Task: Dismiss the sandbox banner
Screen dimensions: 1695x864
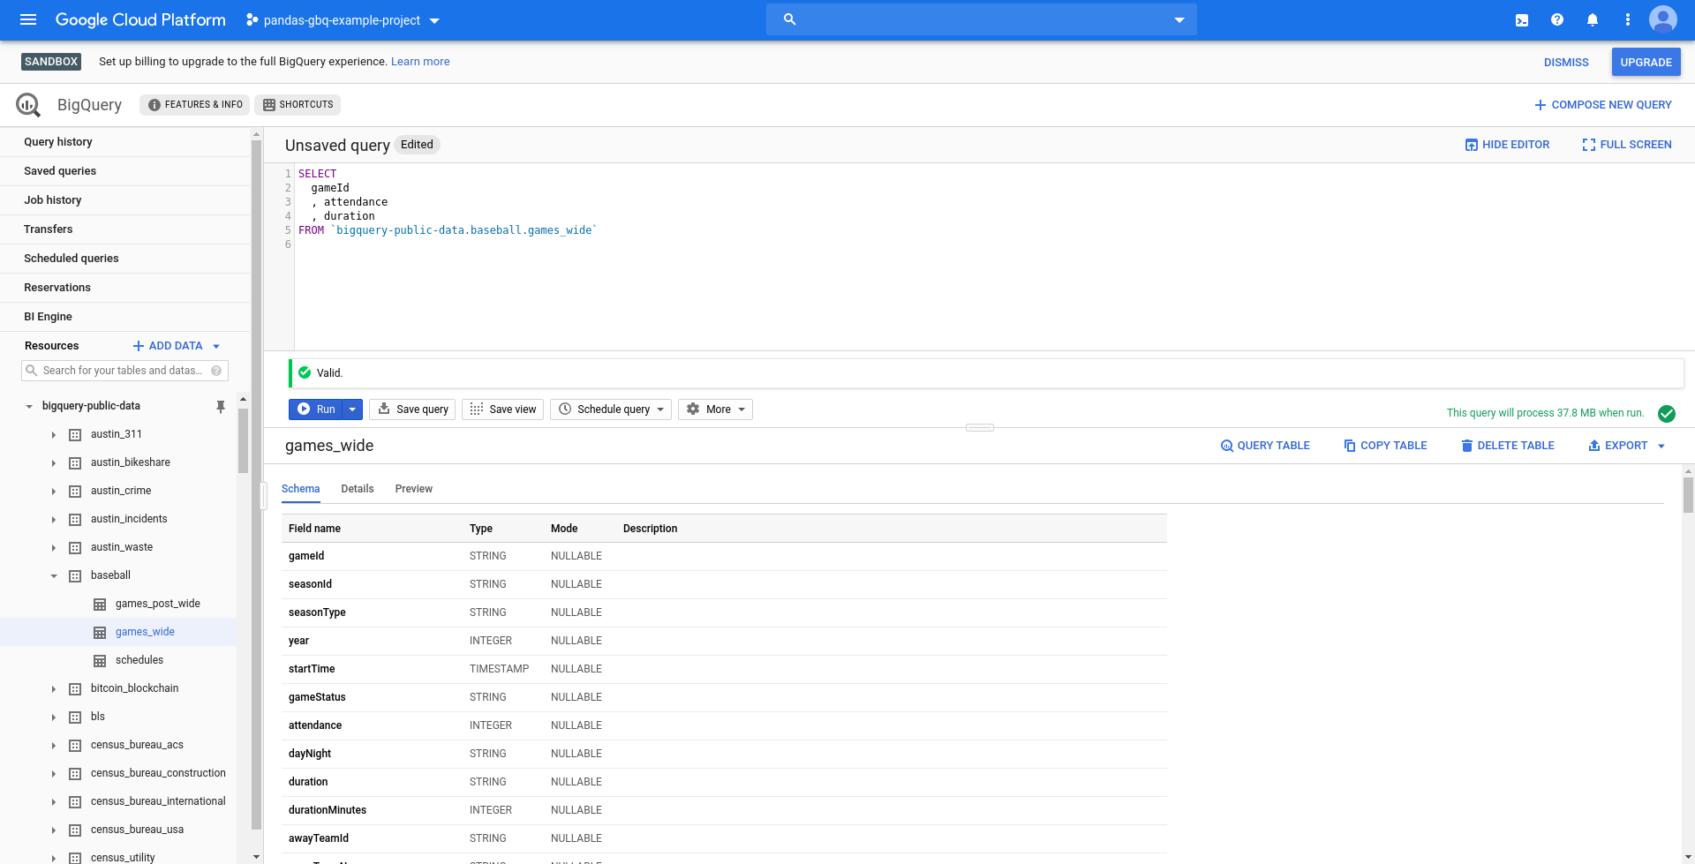Action: click(1566, 63)
